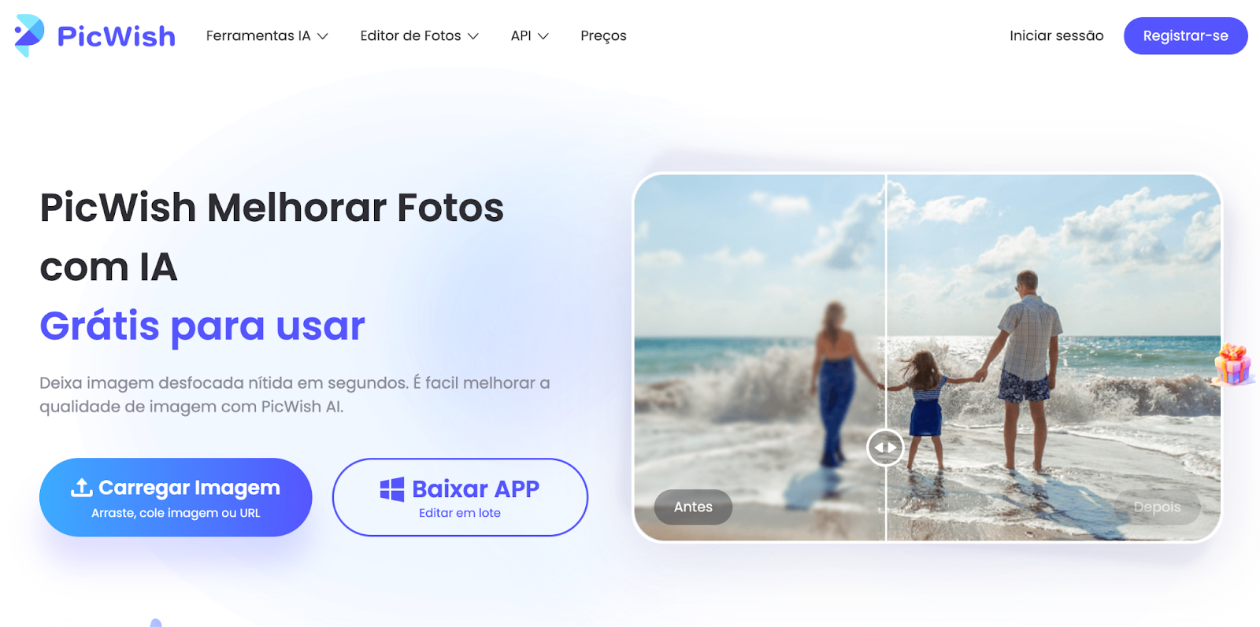1260x627 pixels.
Task: Click the Iniciar sessão link
Action: click(1057, 35)
